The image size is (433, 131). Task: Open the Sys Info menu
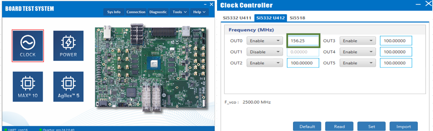[x=114, y=12]
